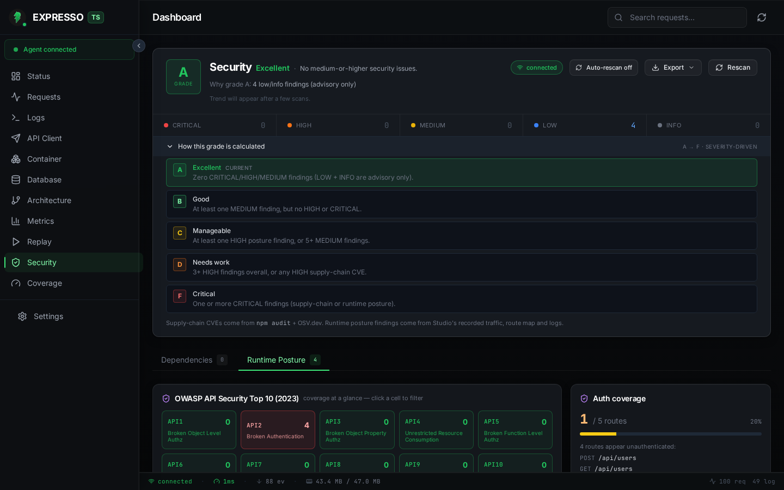Open Settings via gear icon

coord(22,316)
